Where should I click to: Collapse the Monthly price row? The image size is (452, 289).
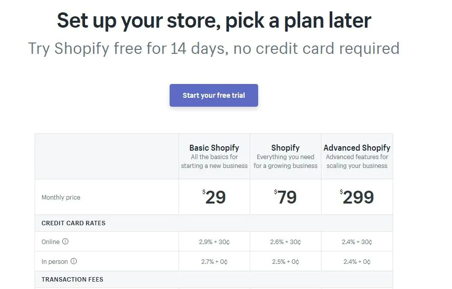(x=61, y=197)
